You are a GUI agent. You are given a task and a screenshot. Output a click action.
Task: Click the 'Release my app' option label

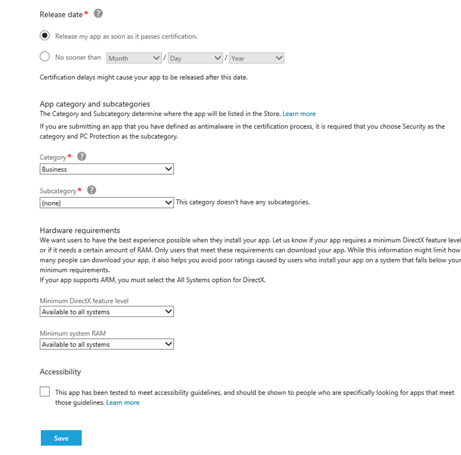pos(126,36)
